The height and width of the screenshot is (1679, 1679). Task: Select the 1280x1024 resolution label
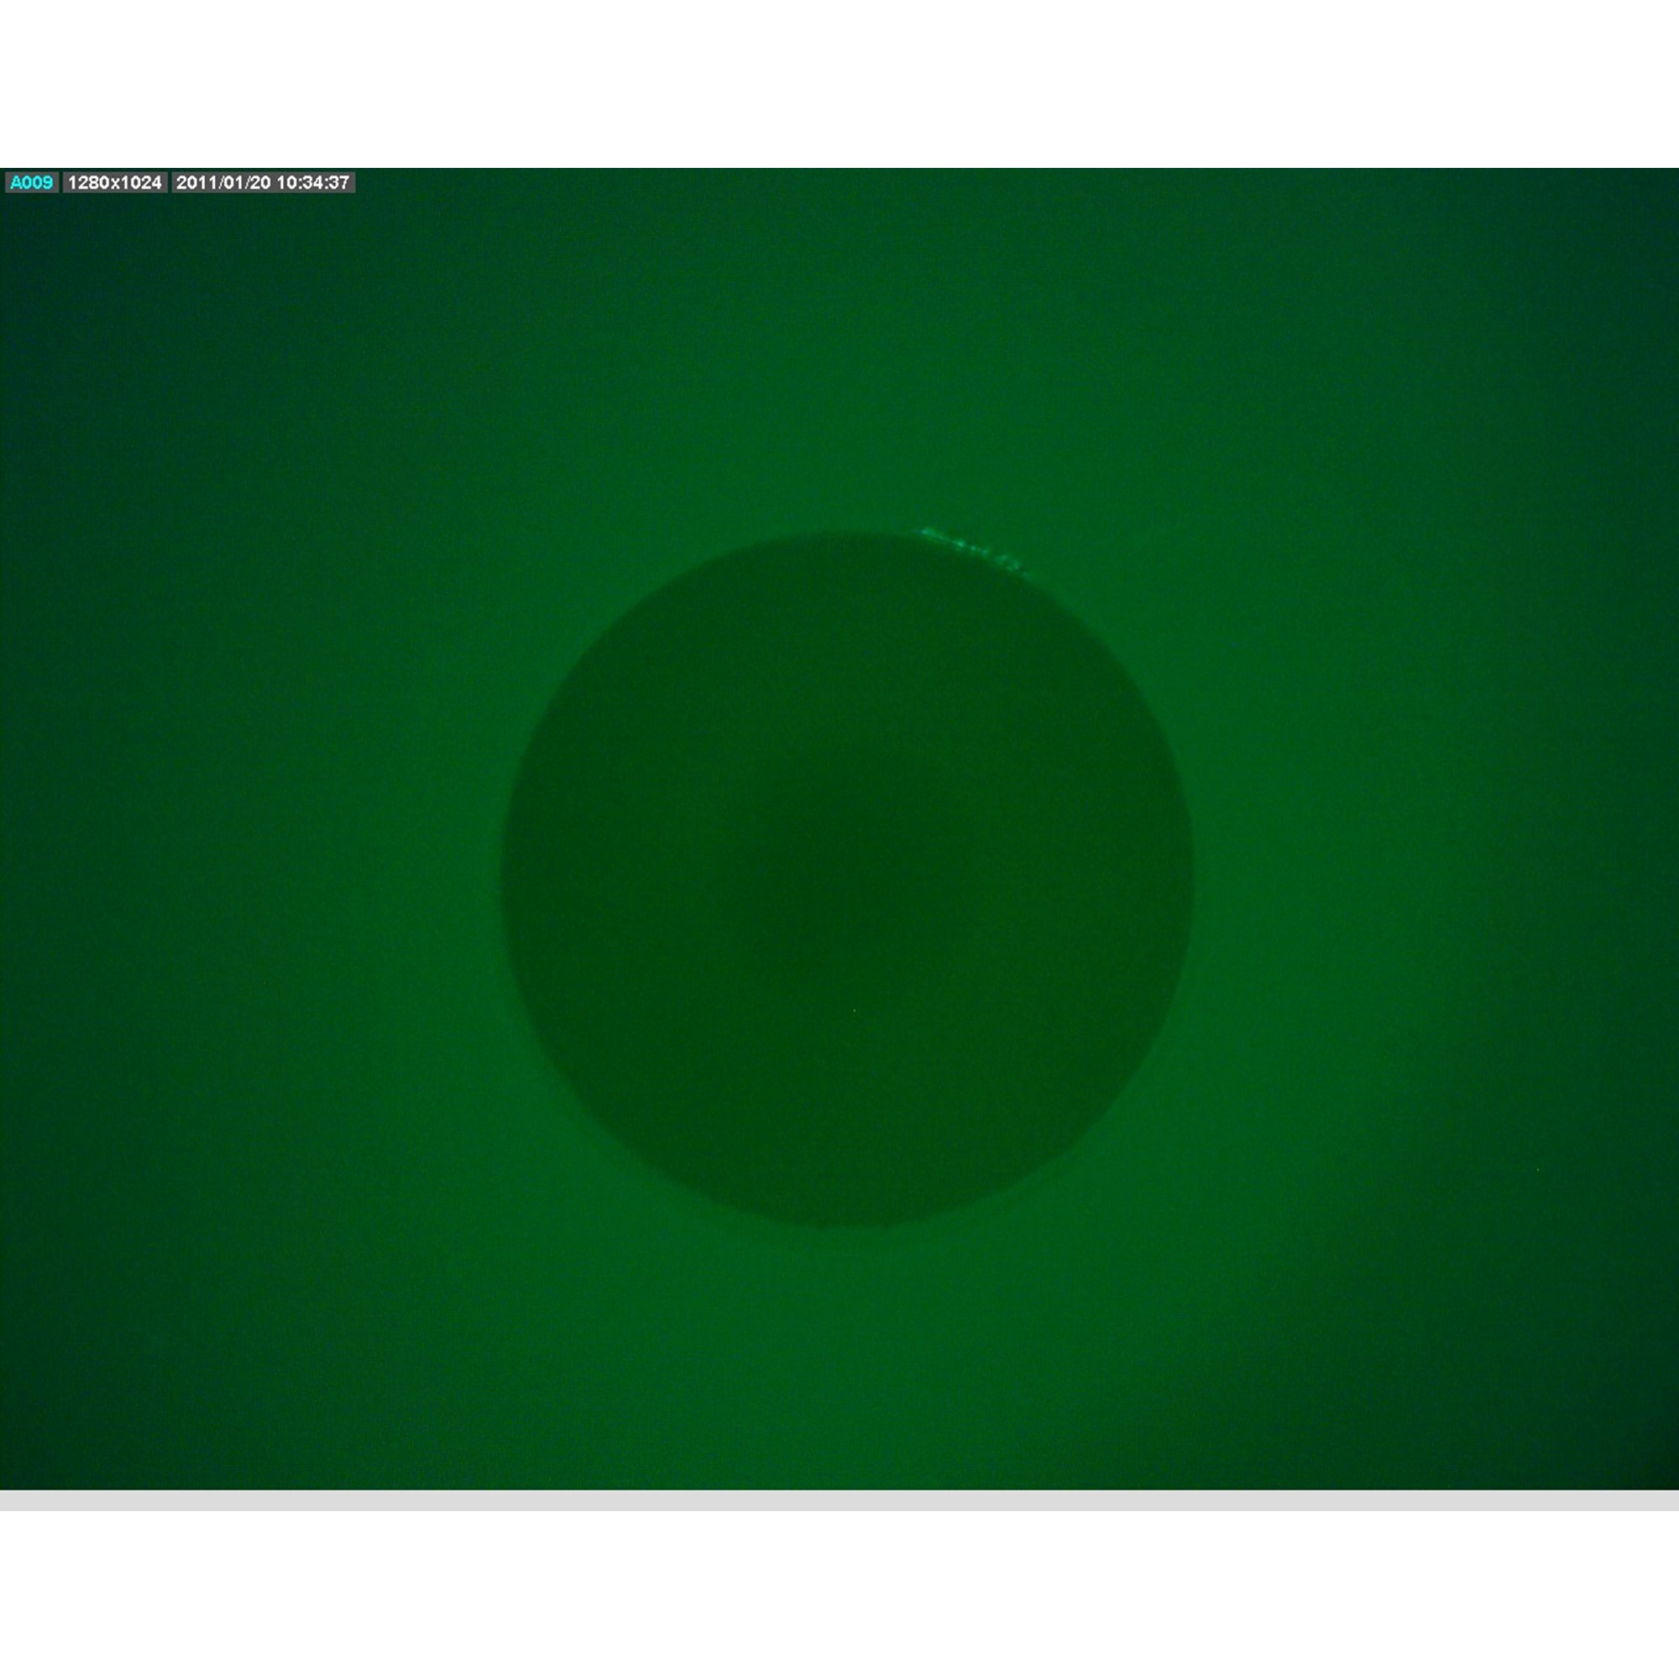(115, 182)
